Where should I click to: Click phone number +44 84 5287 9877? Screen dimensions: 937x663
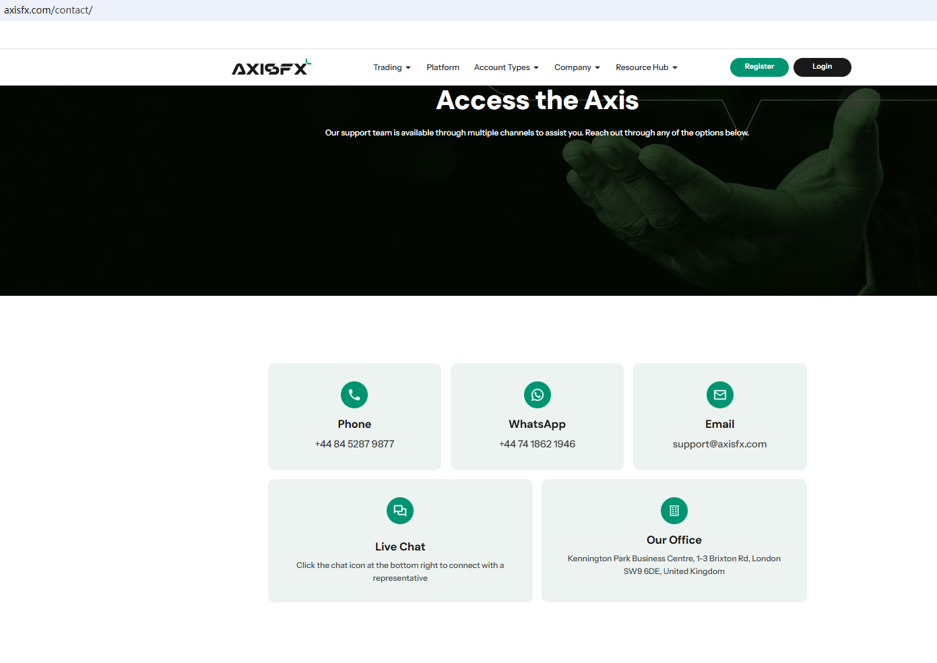pos(354,444)
